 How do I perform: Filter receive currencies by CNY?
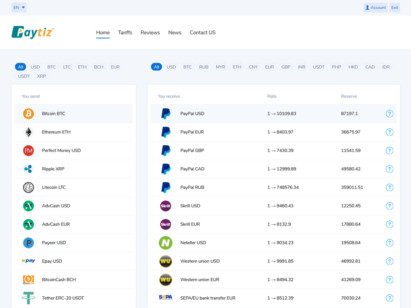[253, 67]
